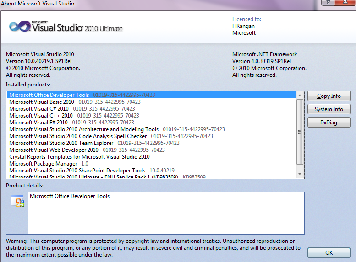The width and height of the screenshot is (356, 262).
Task: Launch DxDiag diagnostics
Action: pos(329,123)
